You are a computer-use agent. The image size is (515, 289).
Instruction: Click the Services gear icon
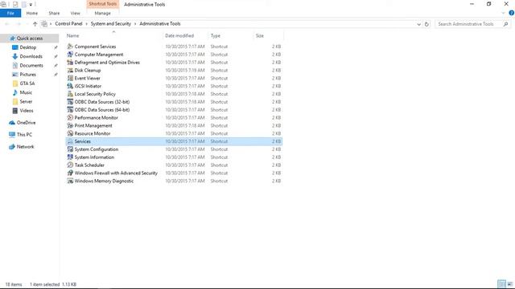click(70, 141)
